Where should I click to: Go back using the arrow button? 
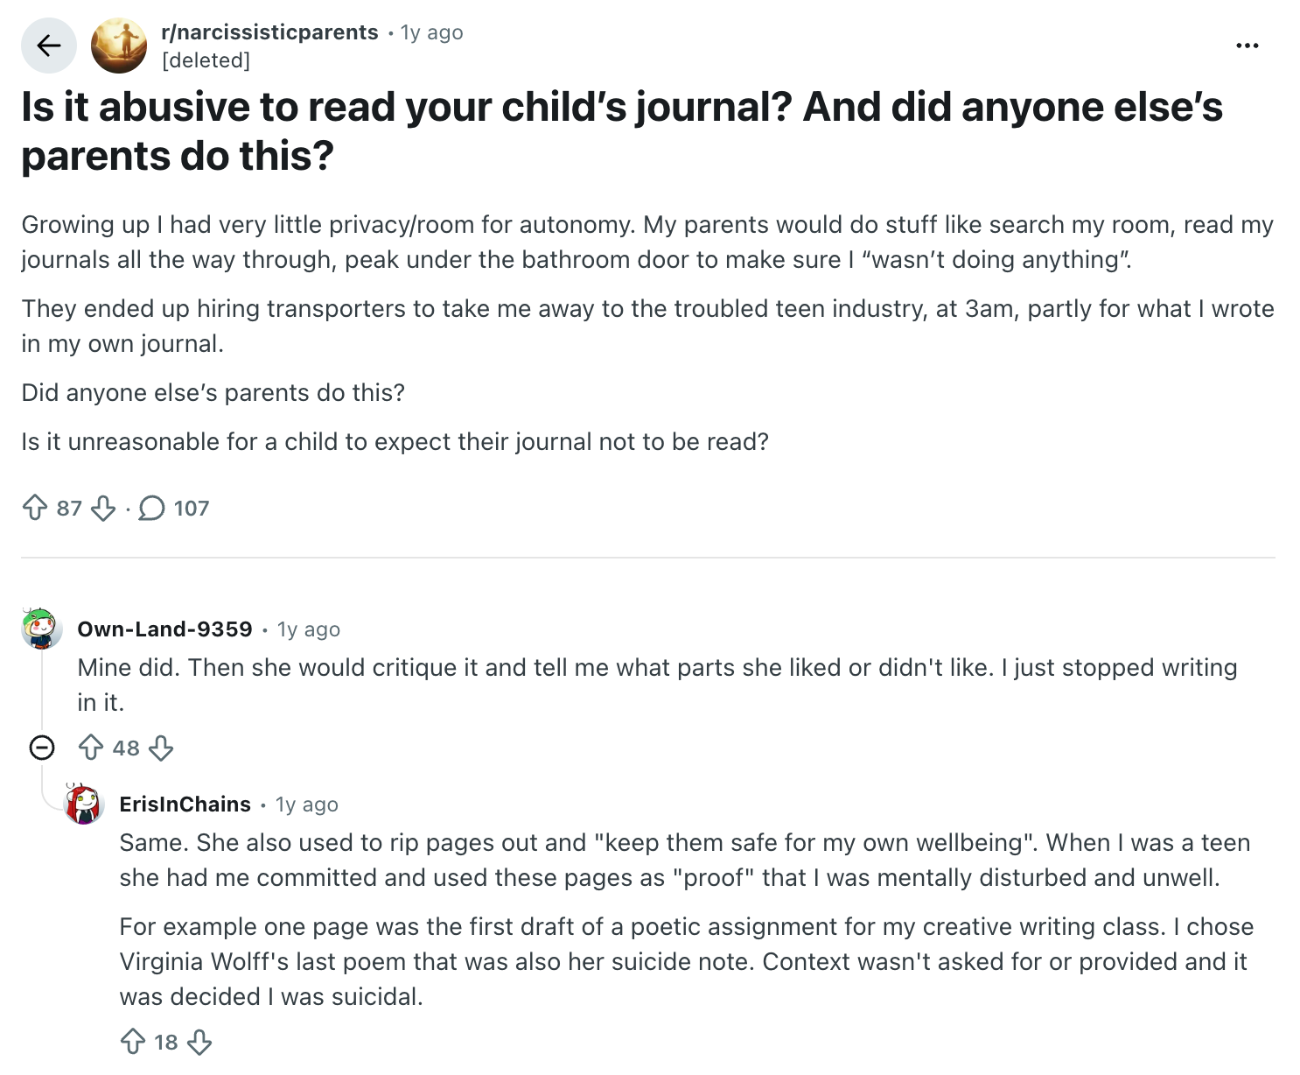pos(49,46)
